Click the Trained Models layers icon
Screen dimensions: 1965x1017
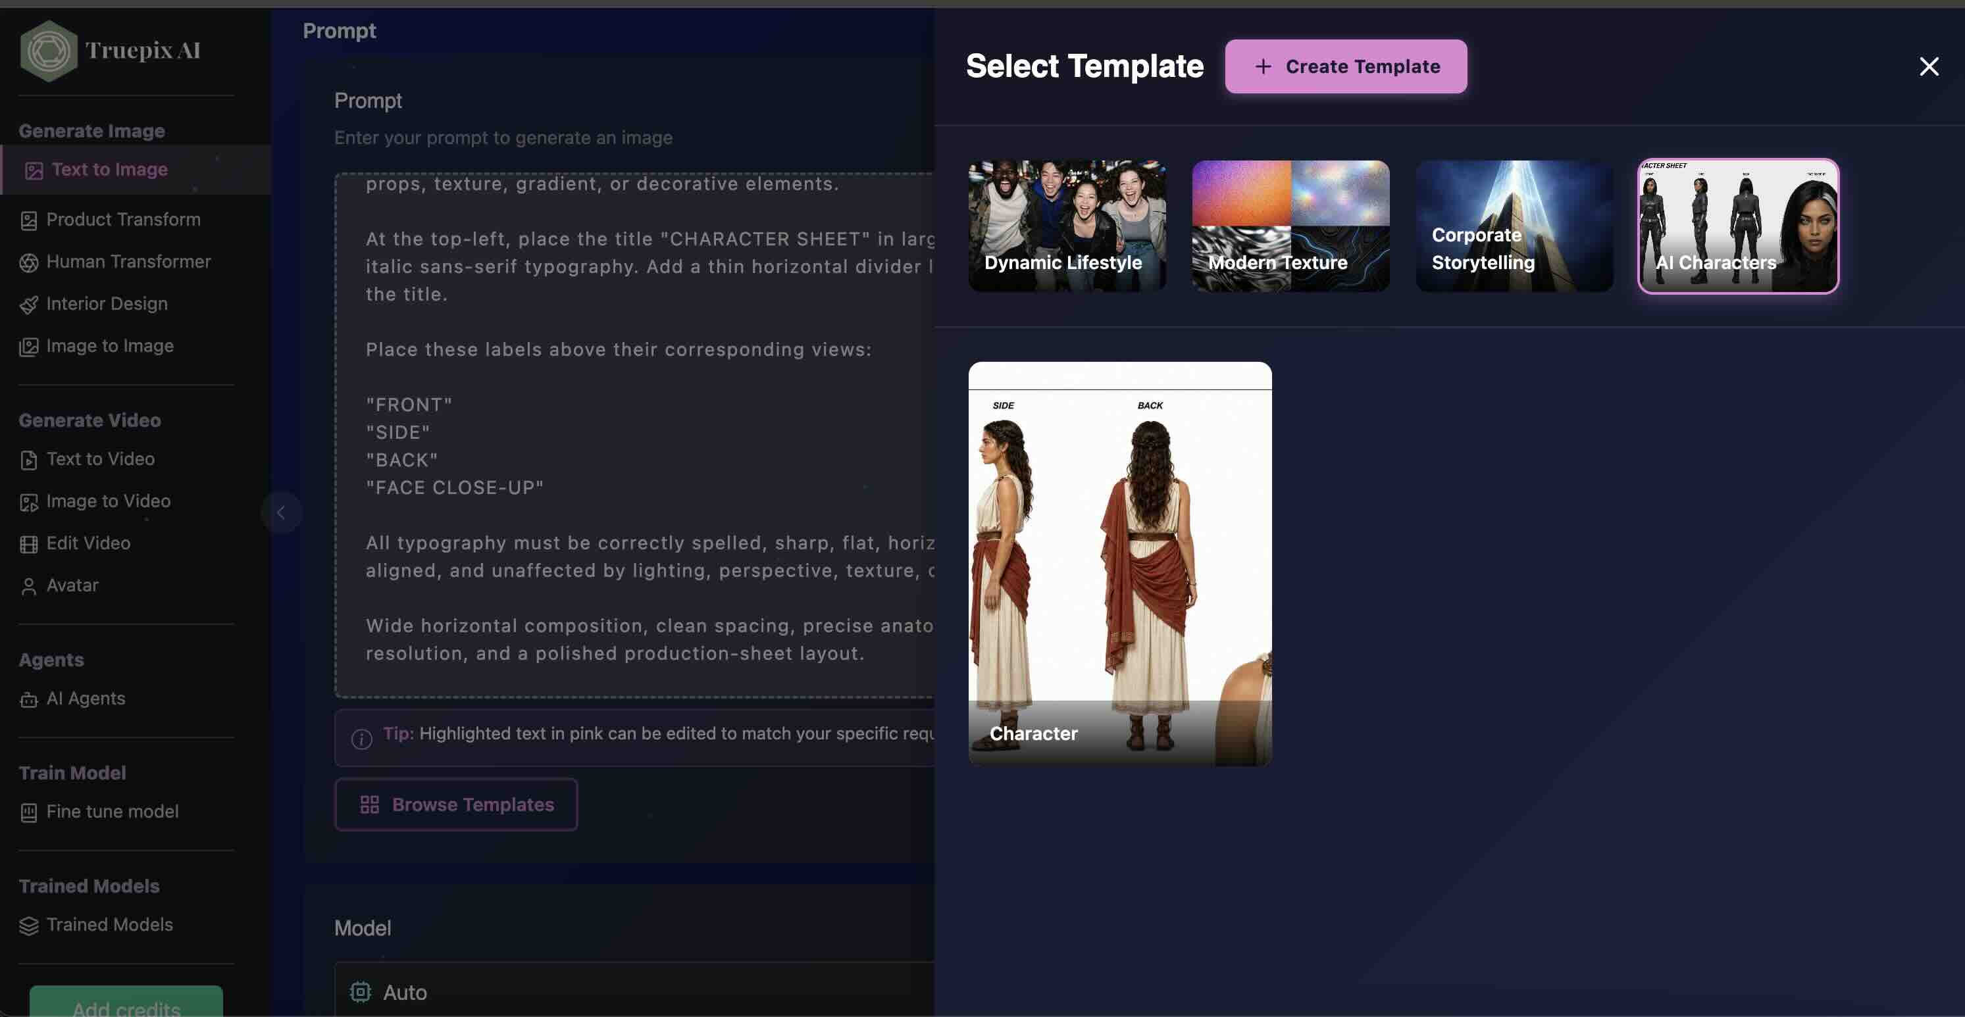click(x=29, y=926)
